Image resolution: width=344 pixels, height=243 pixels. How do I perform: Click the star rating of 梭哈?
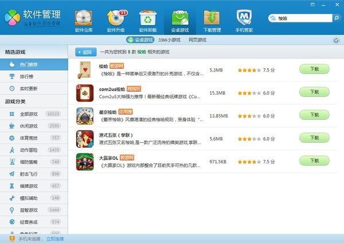pos(248,70)
